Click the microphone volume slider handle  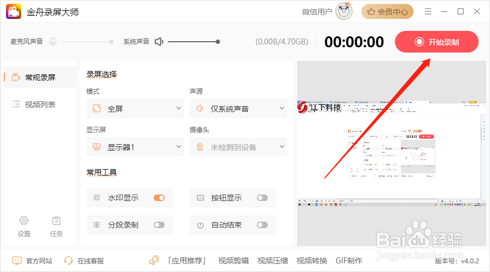click(111, 41)
